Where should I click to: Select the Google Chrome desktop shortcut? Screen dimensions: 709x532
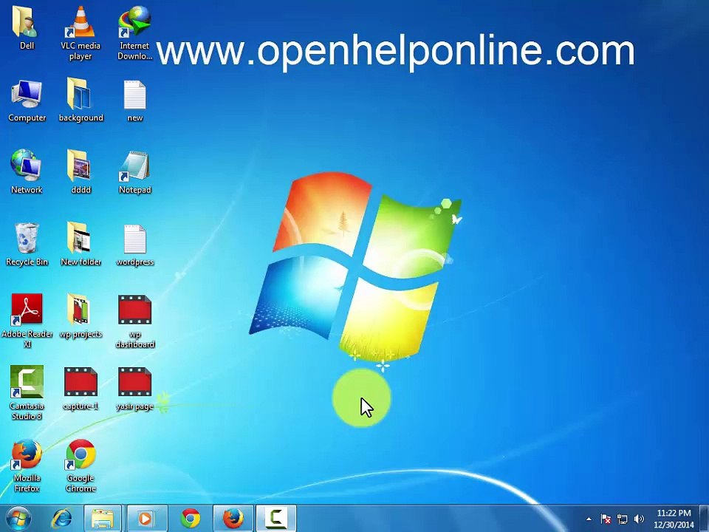81,465
